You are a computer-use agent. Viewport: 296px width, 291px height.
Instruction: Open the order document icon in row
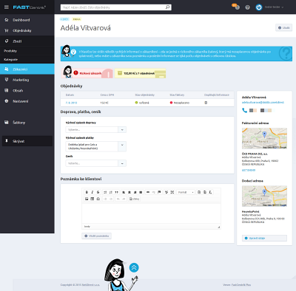[206, 103]
